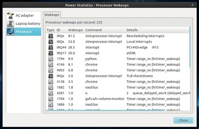Sort list by Type column header
199x129 pixels.
point(50,30)
